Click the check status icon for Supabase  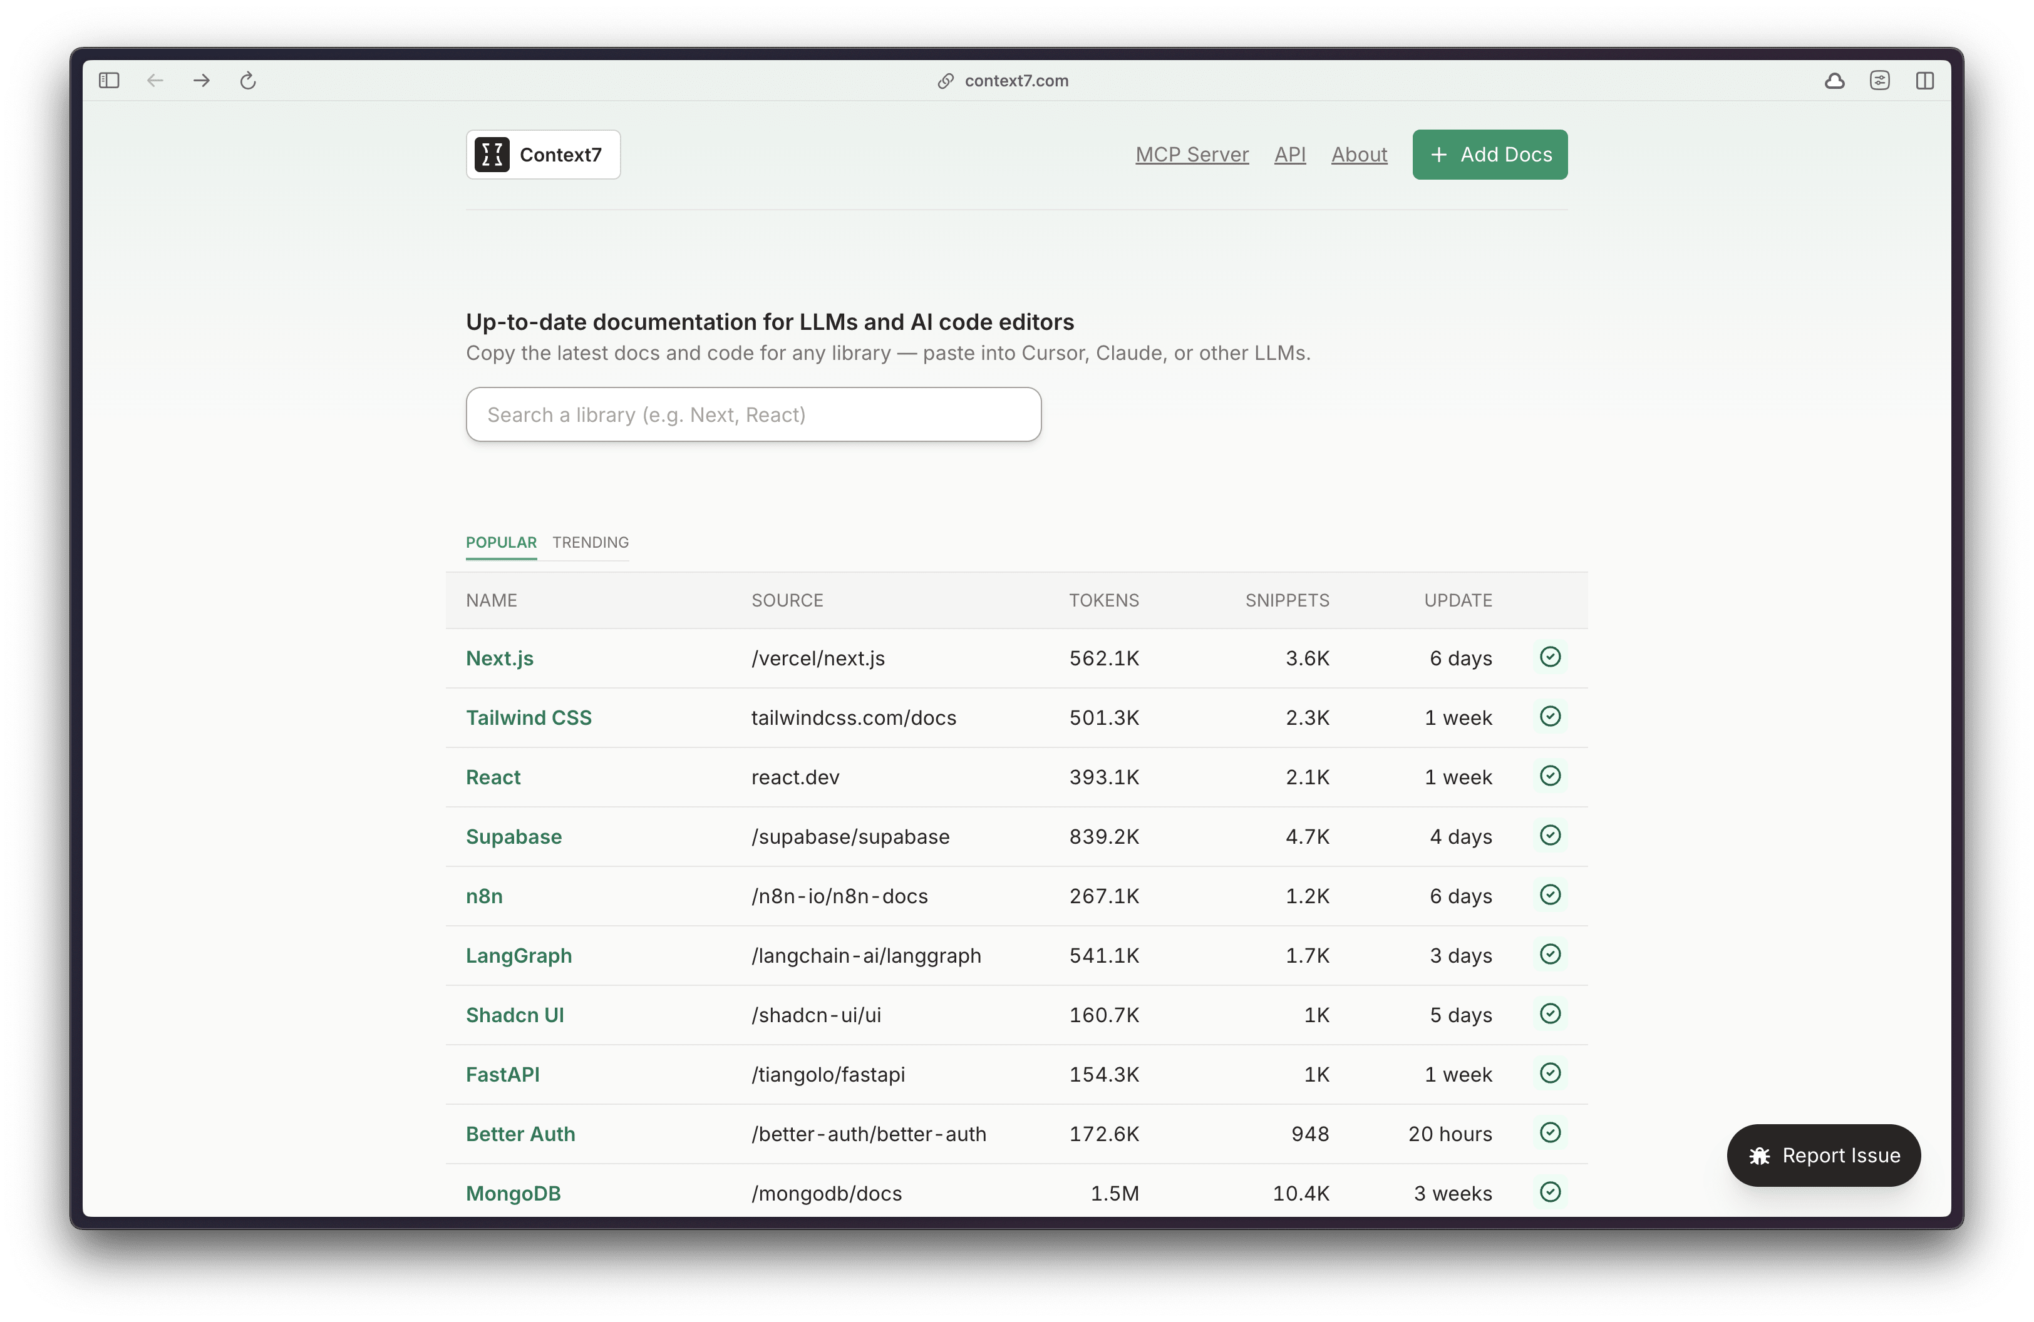tap(1551, 835)
